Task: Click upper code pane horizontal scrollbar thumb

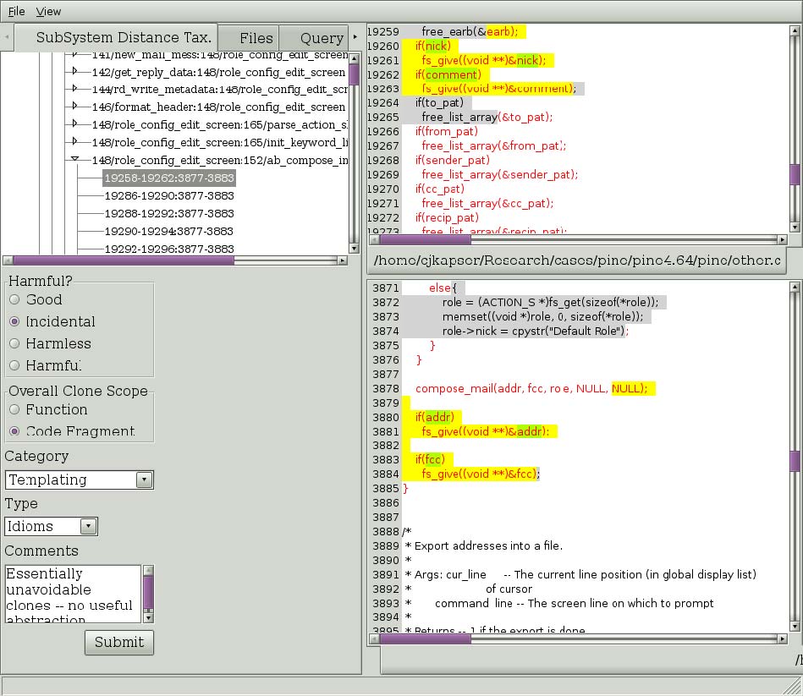Action: [x=425, y=239]
